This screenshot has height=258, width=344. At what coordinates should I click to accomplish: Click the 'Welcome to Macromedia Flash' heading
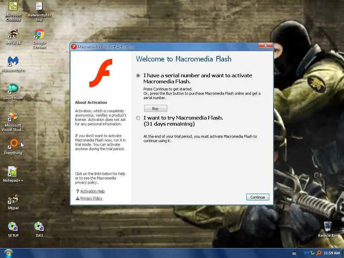(184, 59)
